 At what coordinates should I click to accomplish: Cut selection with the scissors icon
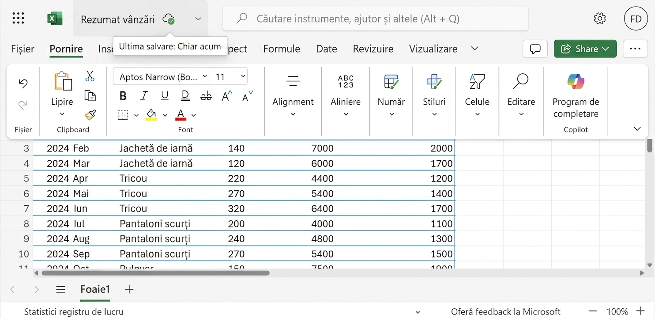pyautogui.click(x=90, y=76)
